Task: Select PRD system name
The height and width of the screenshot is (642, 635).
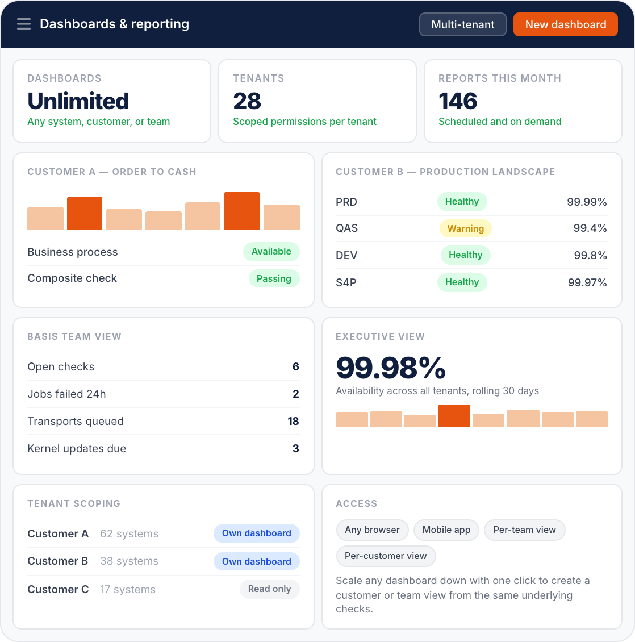Action: click(346, 202)
